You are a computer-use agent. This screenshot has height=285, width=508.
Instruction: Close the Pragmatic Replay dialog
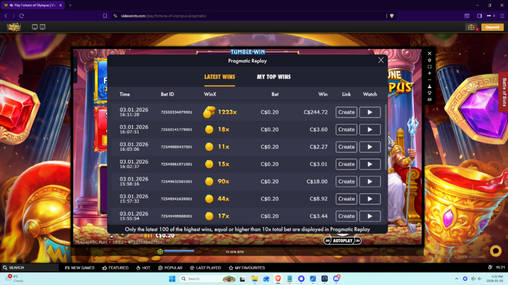pos(381,60)
